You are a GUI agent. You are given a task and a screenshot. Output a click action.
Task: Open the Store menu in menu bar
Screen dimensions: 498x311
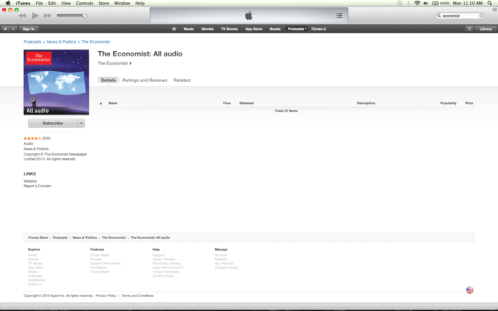click(x=104, y=3)
